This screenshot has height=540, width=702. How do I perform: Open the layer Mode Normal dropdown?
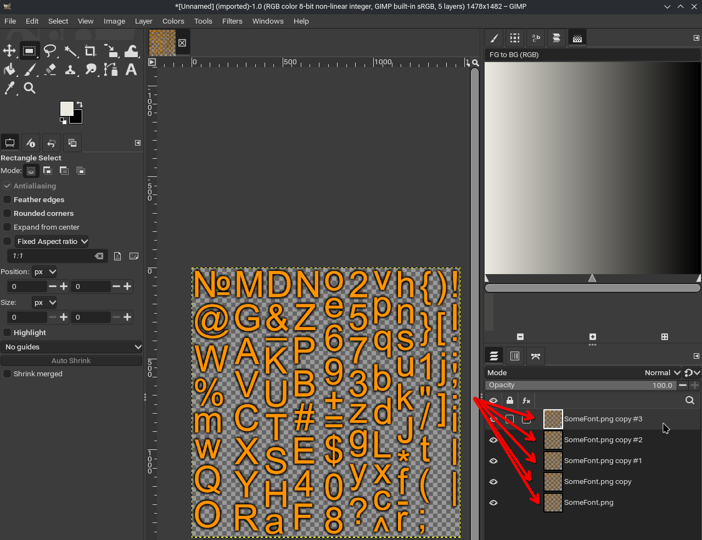point(662,372)
